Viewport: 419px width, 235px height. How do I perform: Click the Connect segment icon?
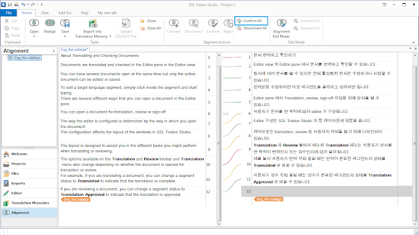click(x=173, y=23)
